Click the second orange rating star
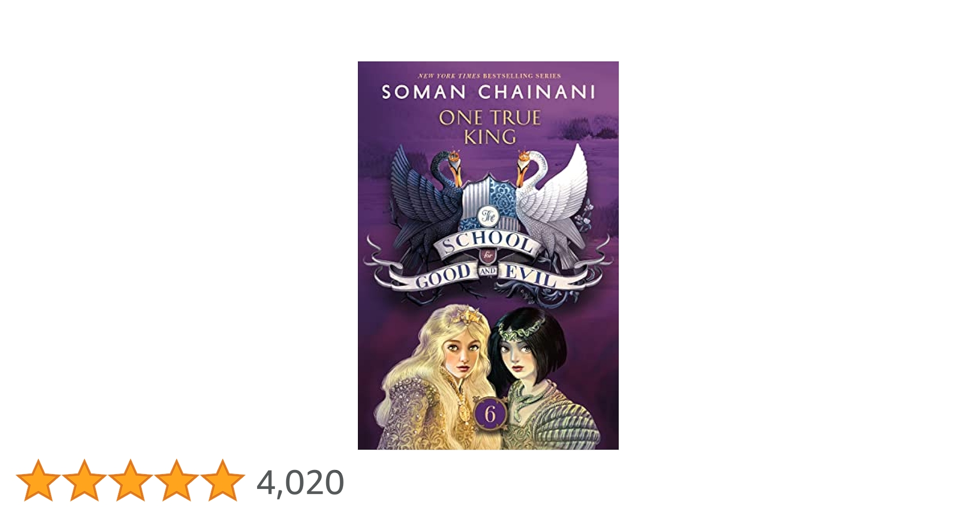The height and width of the screenshot is (512, 978). (x=84, y=480)
